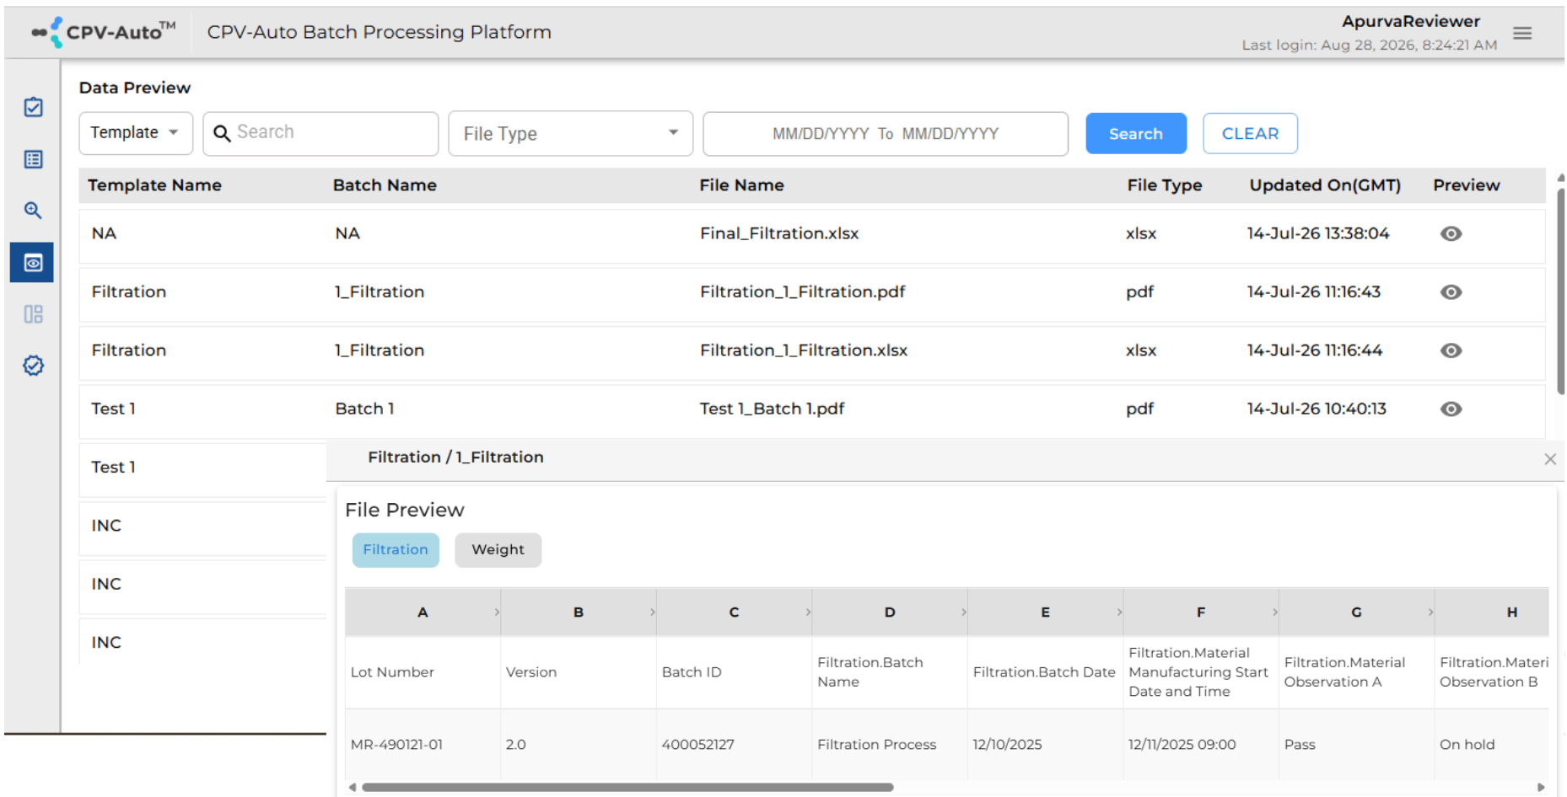Select the column G header
Image resolution: width=1567 pixels, height=797 pixels.
[1356, 612]
